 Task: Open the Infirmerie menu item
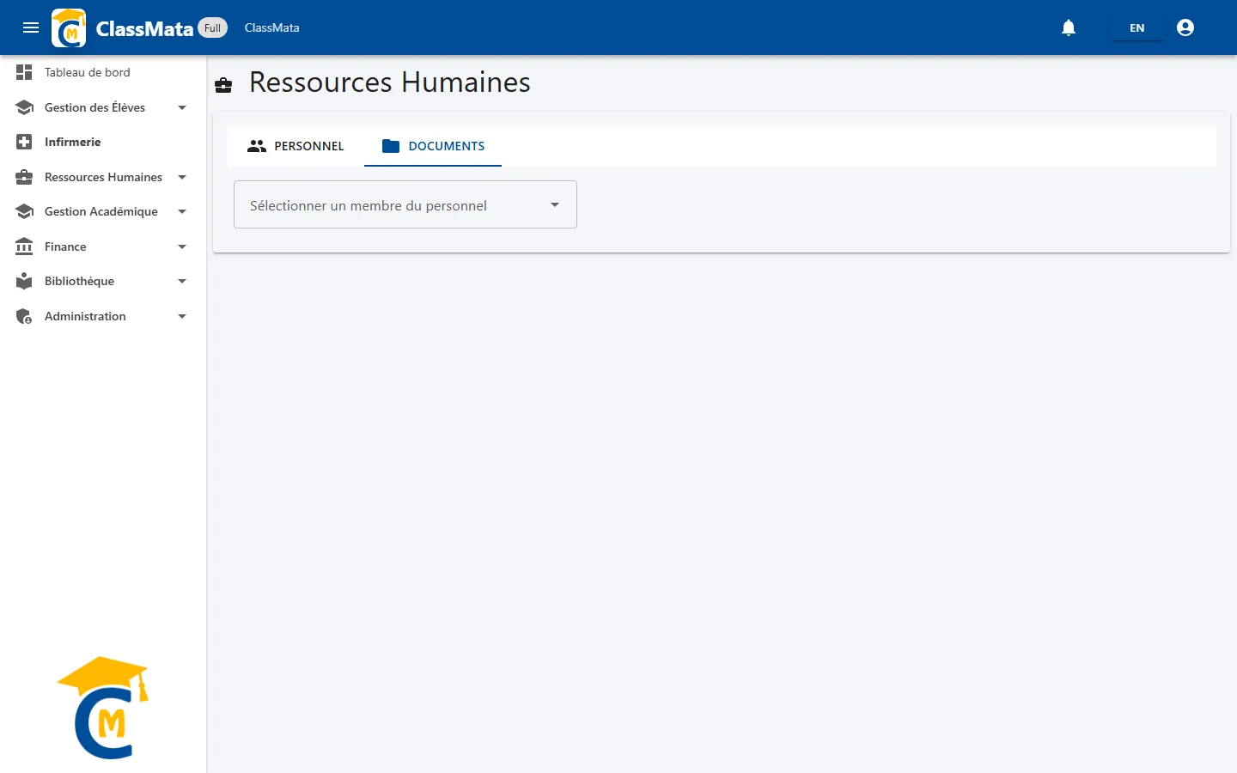click(x=103, y=142)
